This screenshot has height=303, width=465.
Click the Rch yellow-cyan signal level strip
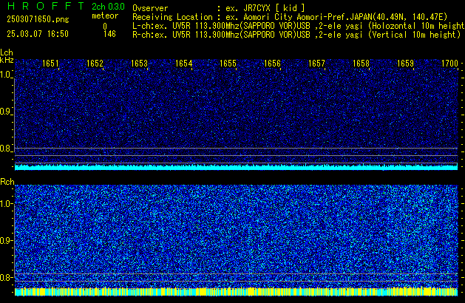[236, 292]
